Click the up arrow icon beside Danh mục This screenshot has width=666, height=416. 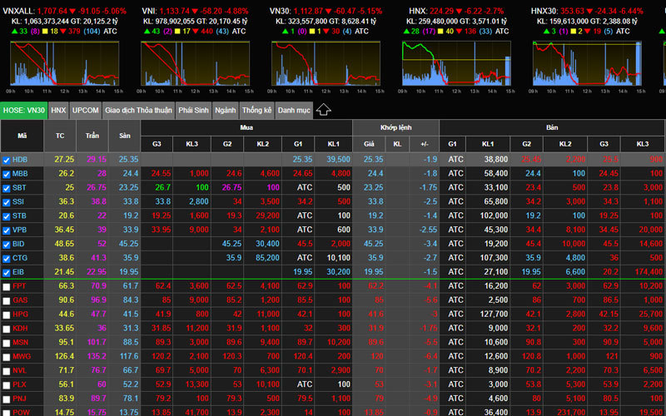(x=324, y=110)
